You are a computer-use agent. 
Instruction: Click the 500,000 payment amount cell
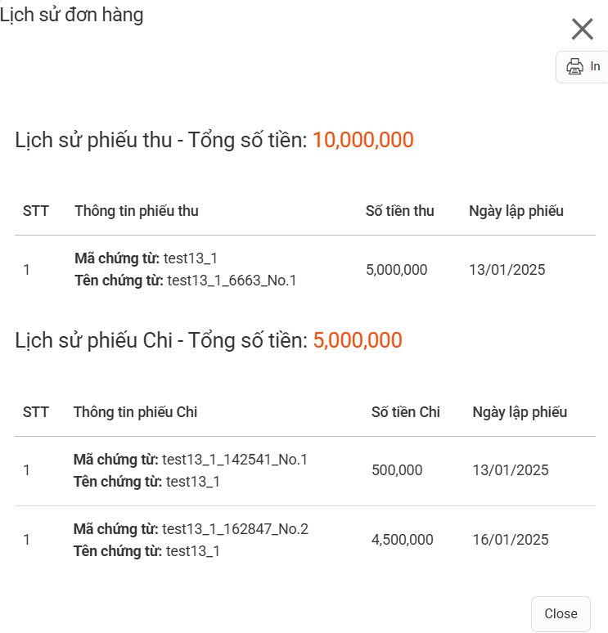[397, 470]
